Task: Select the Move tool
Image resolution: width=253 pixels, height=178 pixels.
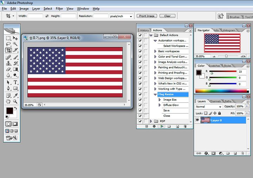Action: pyautogui.click(x=15, y=38)
